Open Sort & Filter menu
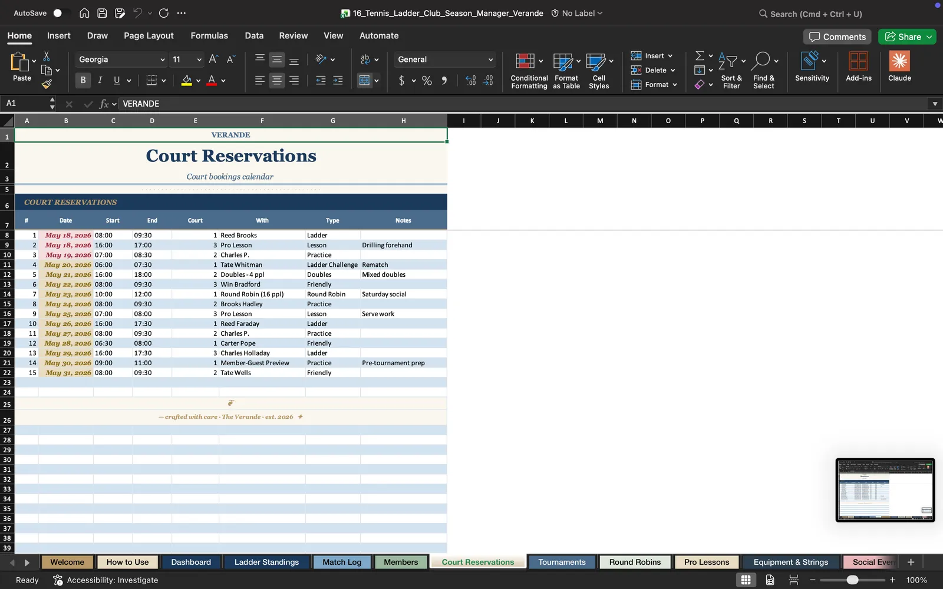The height and width of the screenshot is (589, 943). [731, 71]
